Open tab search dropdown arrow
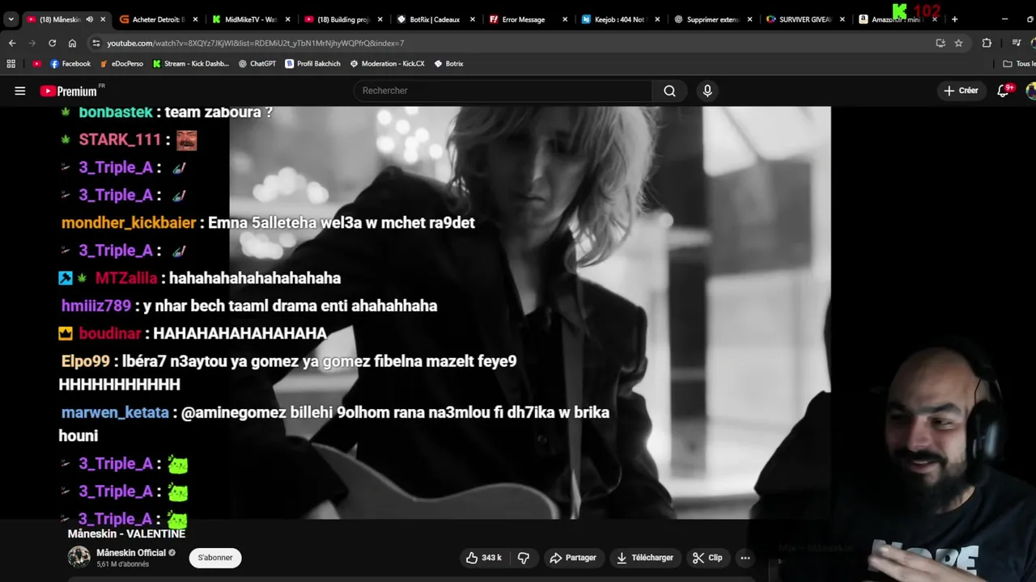 click(x=11, y=19)
